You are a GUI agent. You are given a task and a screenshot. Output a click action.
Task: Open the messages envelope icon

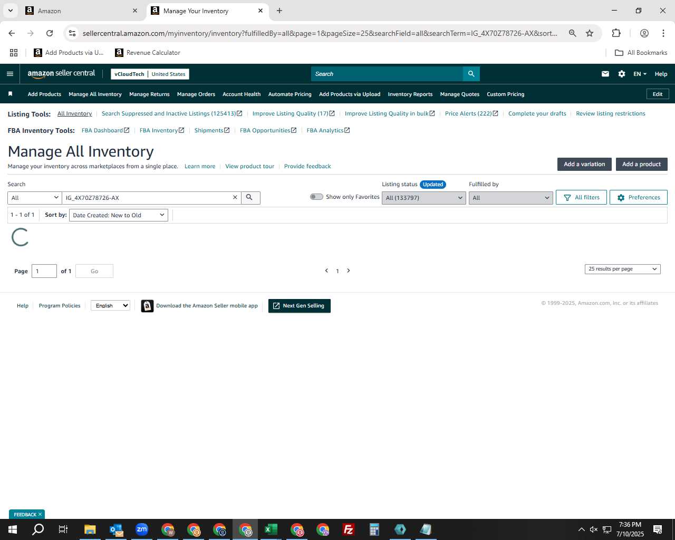pyautogui.click(x=605, y=74)
